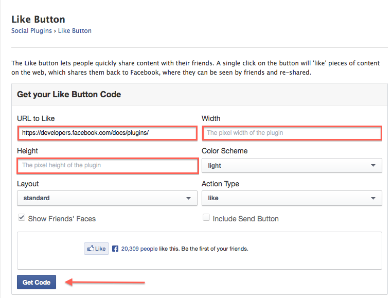392x298 pixels.
Task: Toggle the Show Friends' Faces checkbox
Action: tap(22, 218)
